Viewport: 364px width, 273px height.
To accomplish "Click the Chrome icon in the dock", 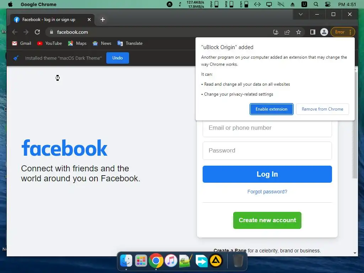I will [x=156, y=261].
